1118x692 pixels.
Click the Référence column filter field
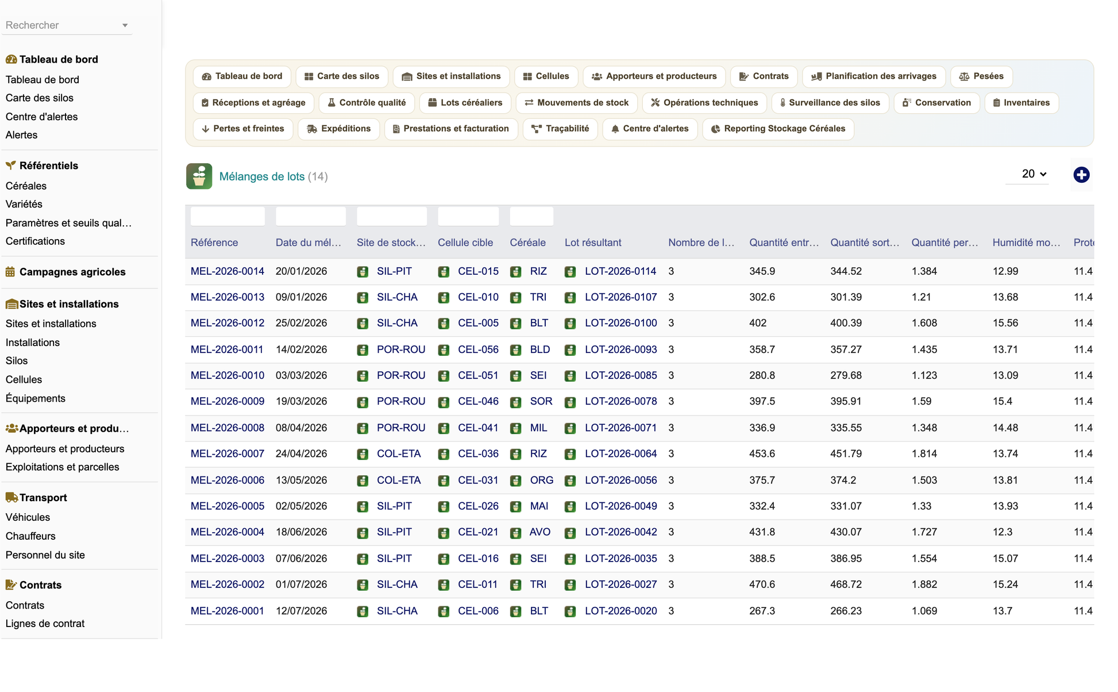(x=228, y=216)
